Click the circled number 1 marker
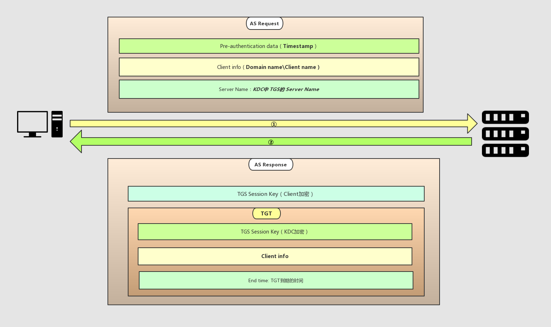Screen dimensions: 551x327 pyautogui.click(x=274, y=124)
